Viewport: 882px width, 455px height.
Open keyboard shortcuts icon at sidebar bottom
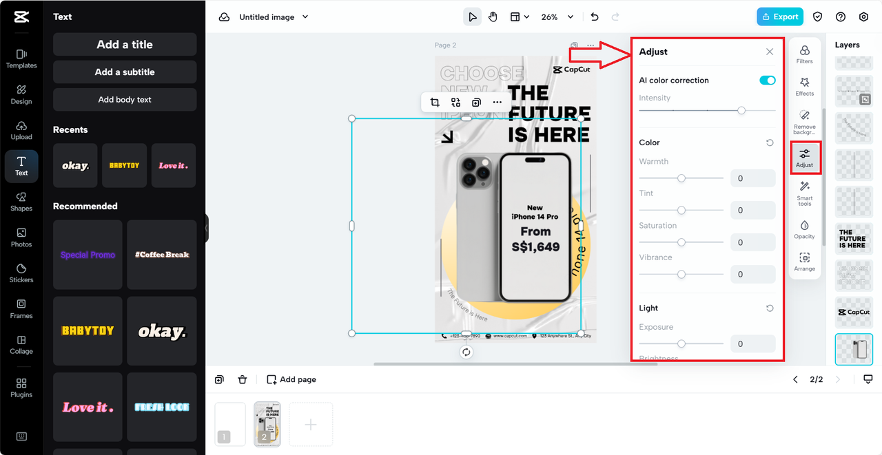(21, 436)
